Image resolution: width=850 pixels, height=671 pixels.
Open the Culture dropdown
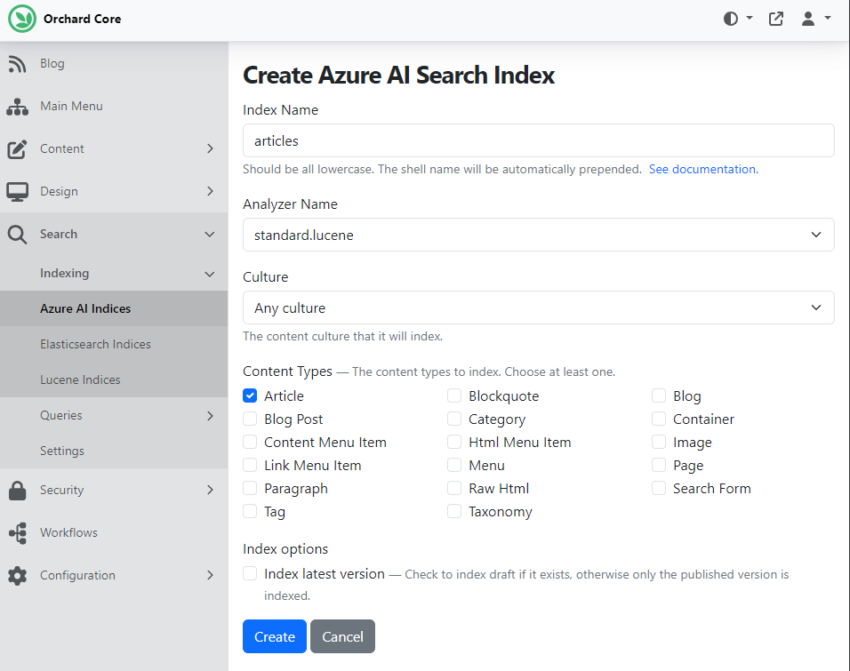pos(538,308)
